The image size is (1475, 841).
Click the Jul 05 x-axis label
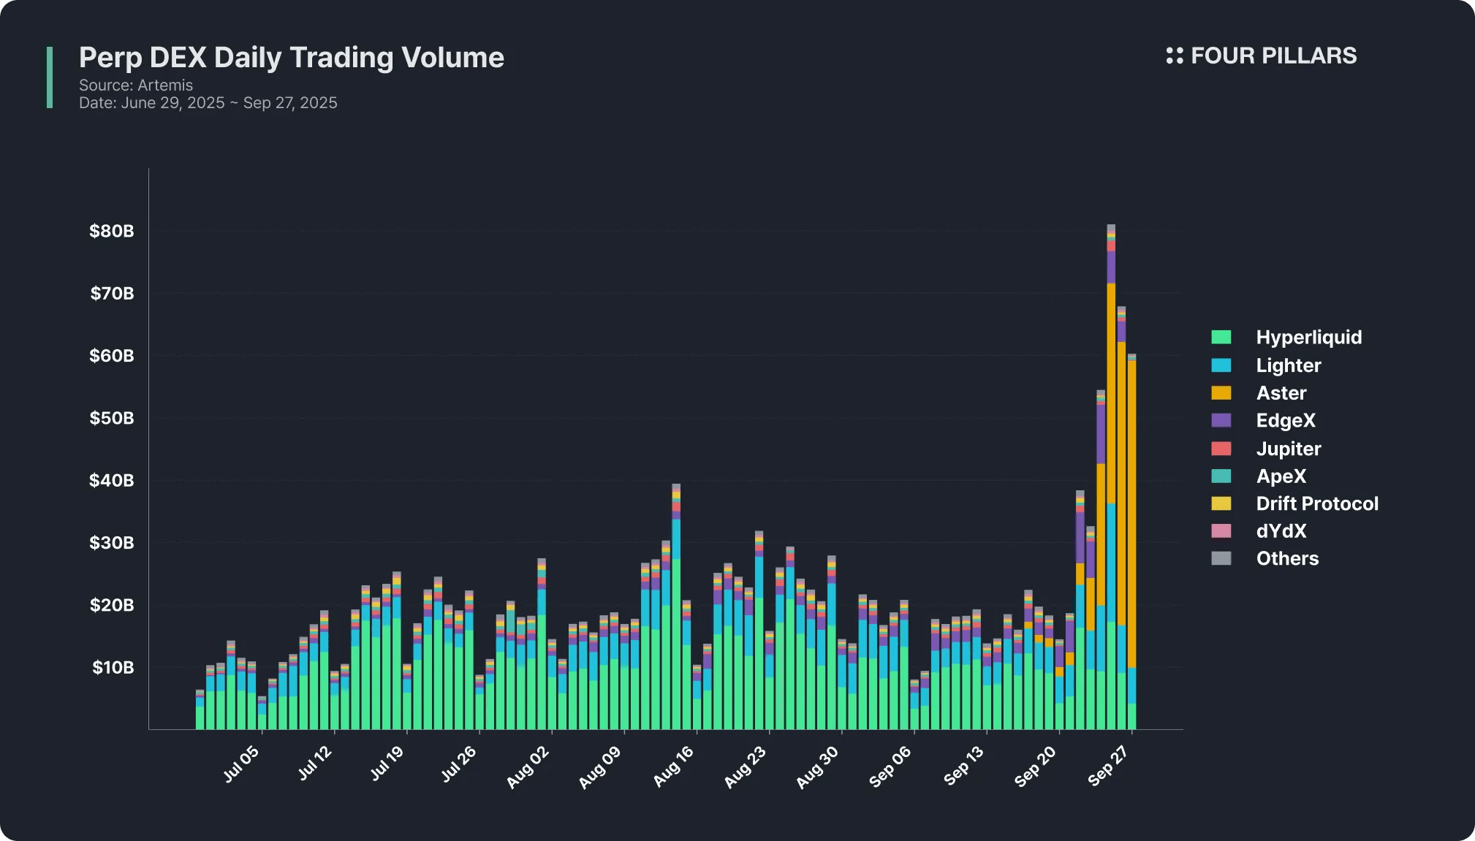pos(241,764)
